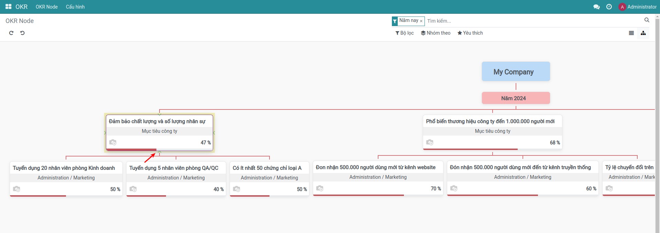Remove the Năm nay filter tag
This screenshot has width=660, height=233.
point(421,21)
